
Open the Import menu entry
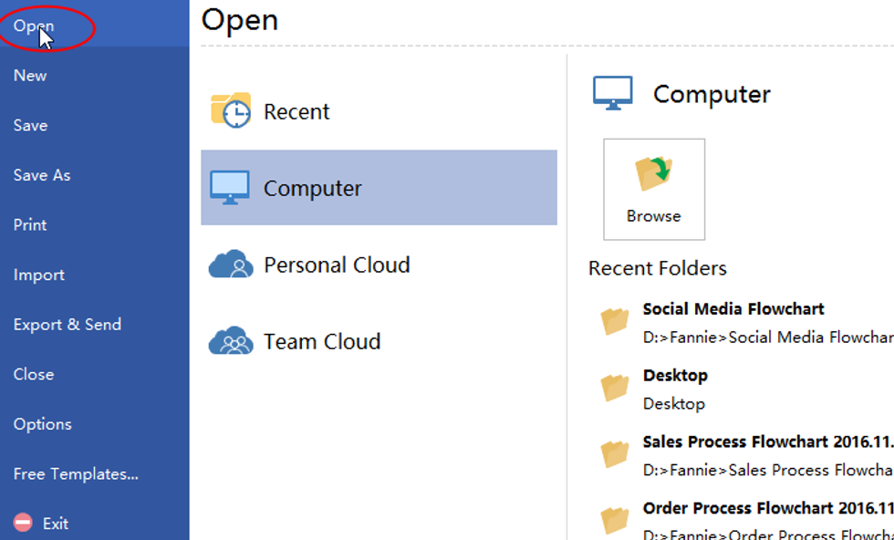(x=39, y=275)
